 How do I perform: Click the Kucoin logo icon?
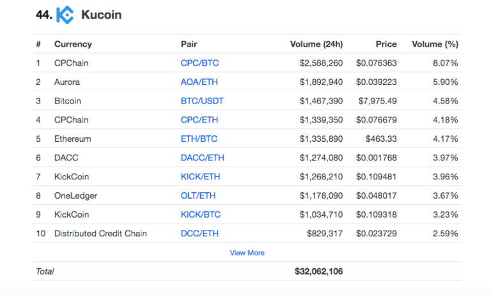point(65,15)
